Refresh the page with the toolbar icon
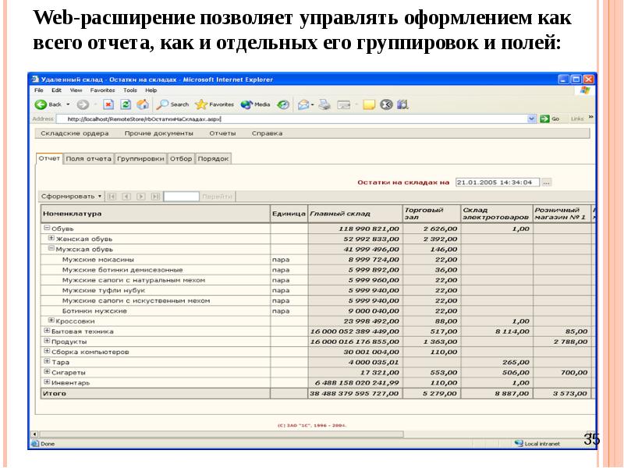The width and height of the screenshot is (624, 468). [125, 104]
